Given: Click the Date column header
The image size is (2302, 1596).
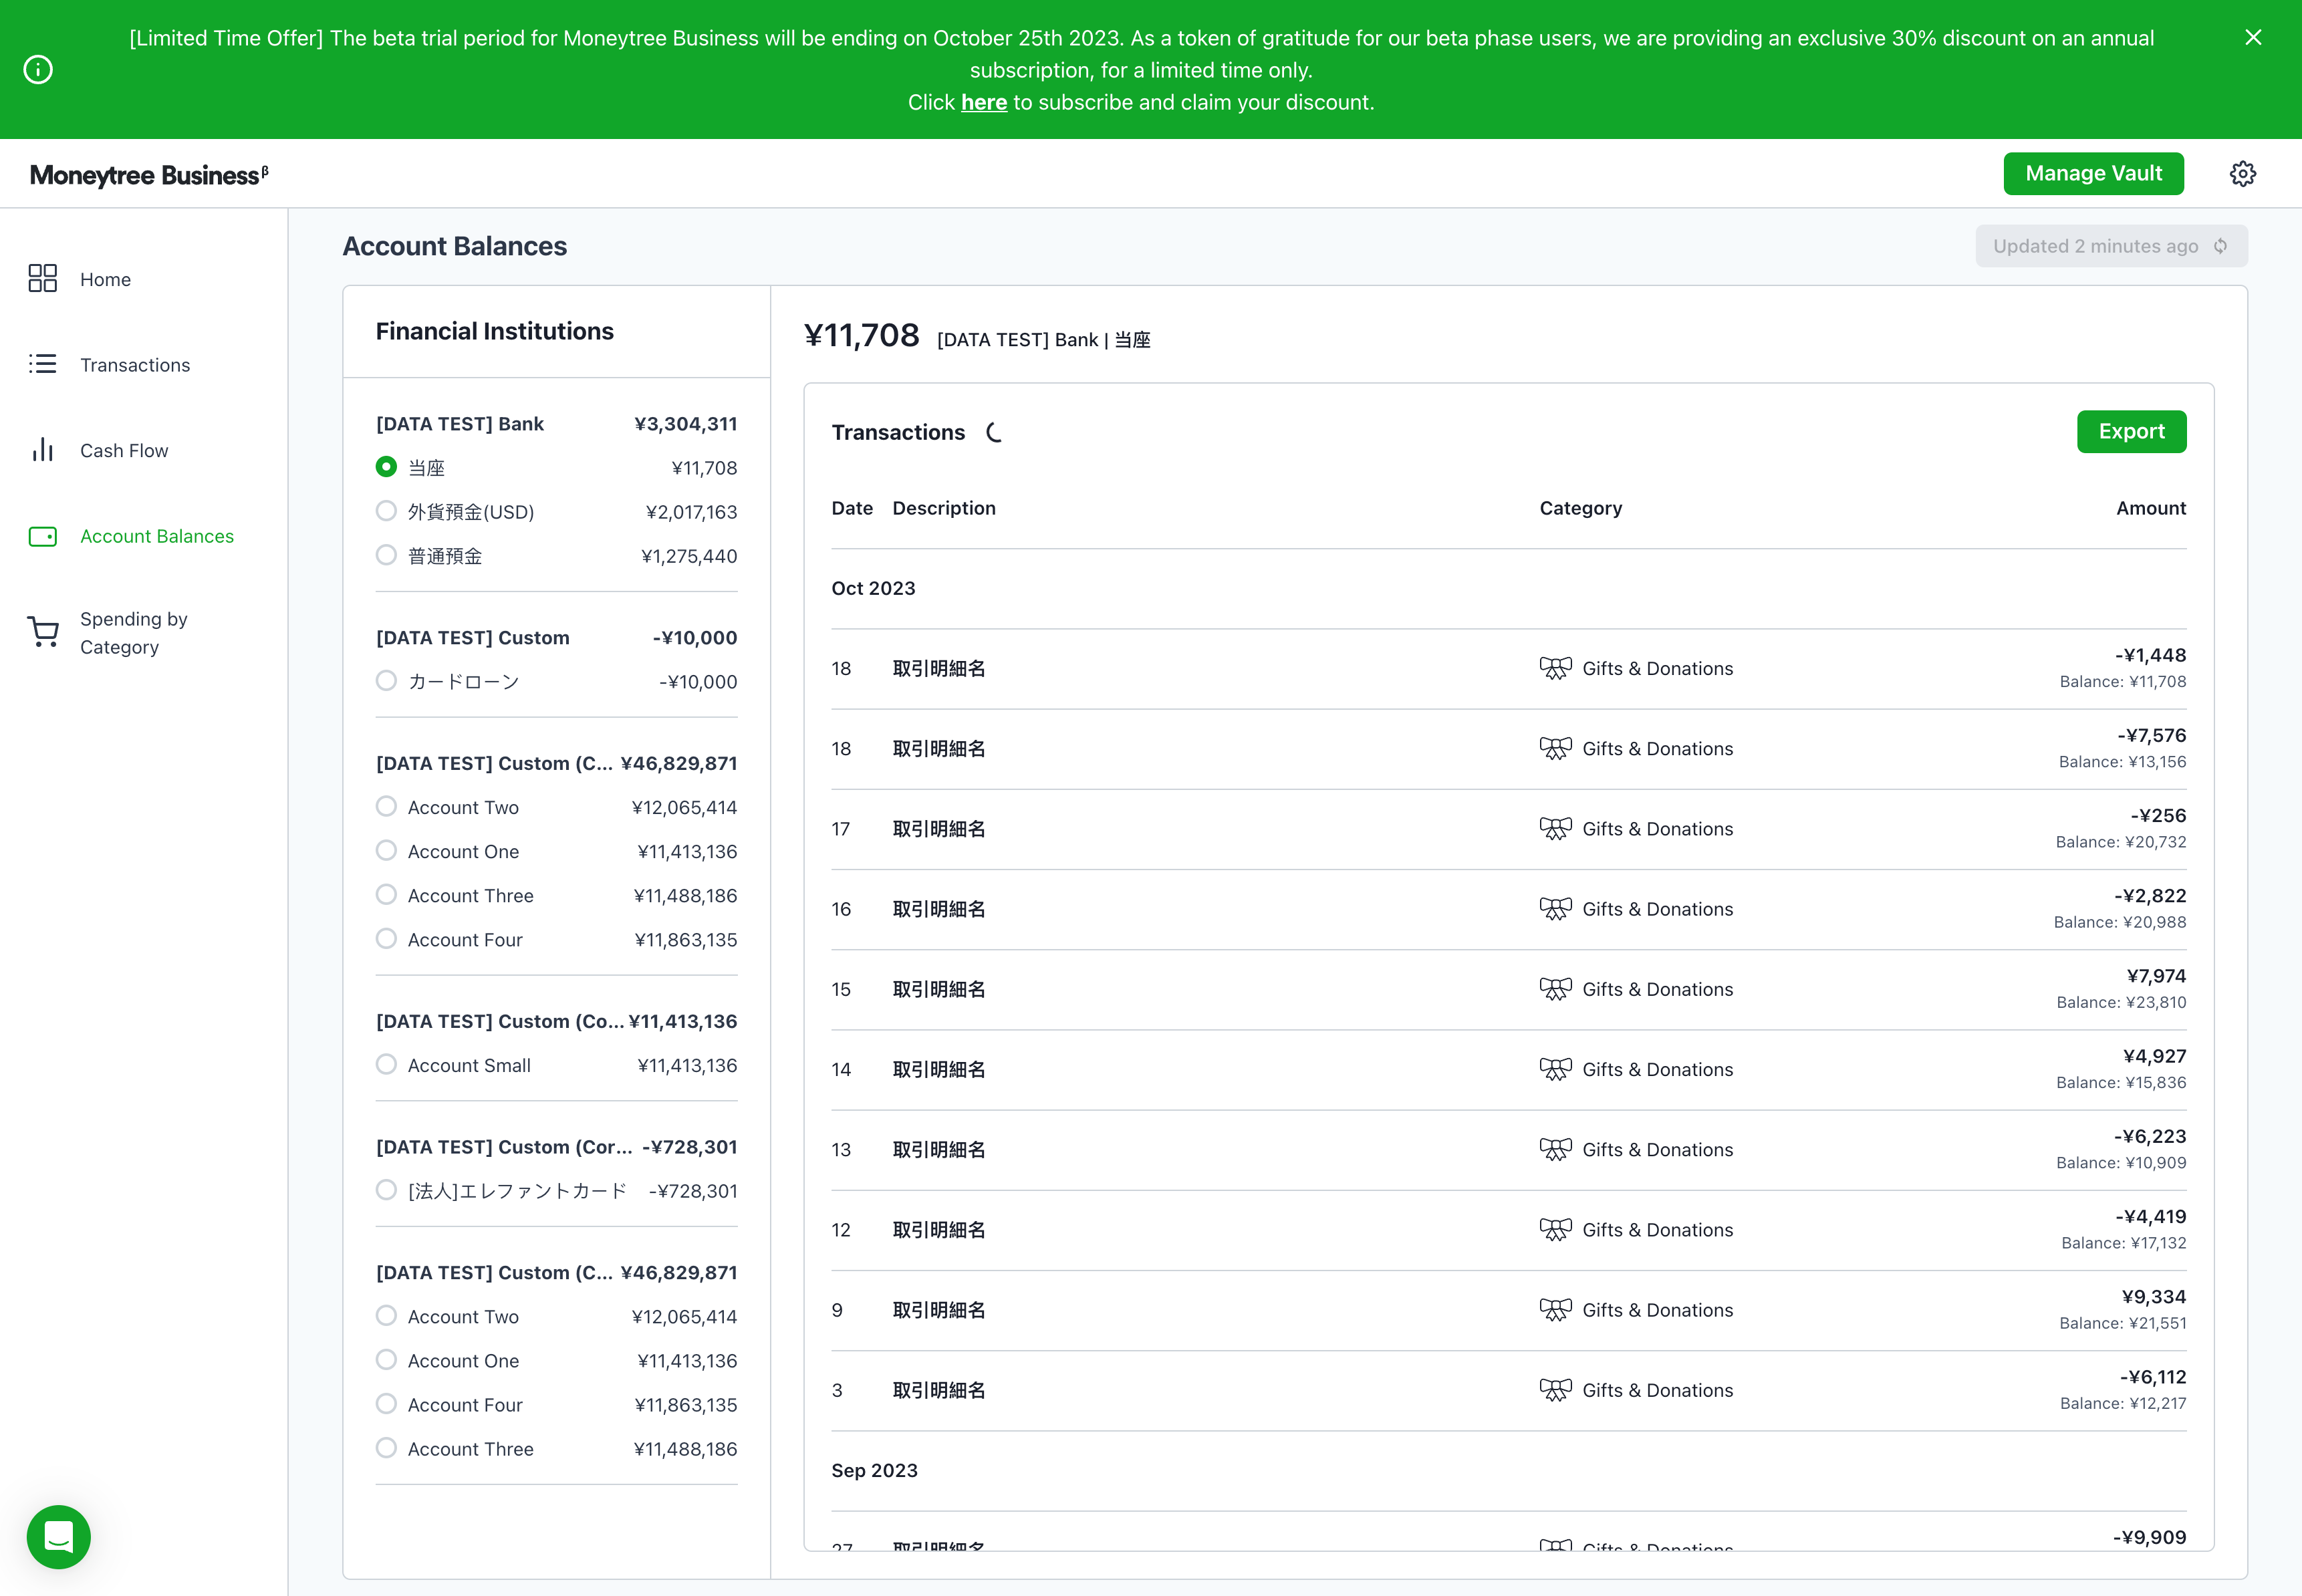Looking at the screenshot, I should [x=852, y=508].
